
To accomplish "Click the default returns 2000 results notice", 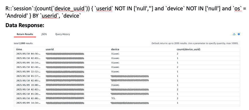I will click(195, 43).
